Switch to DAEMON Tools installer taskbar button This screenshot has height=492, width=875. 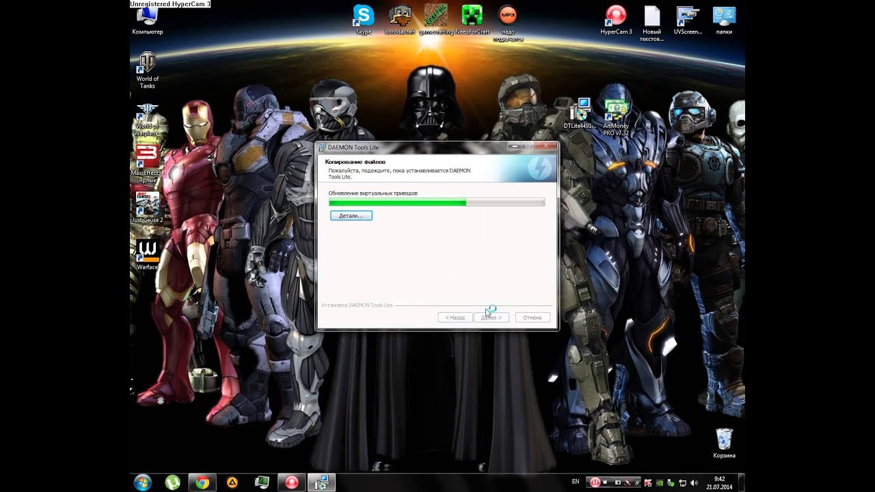(321, 482)
